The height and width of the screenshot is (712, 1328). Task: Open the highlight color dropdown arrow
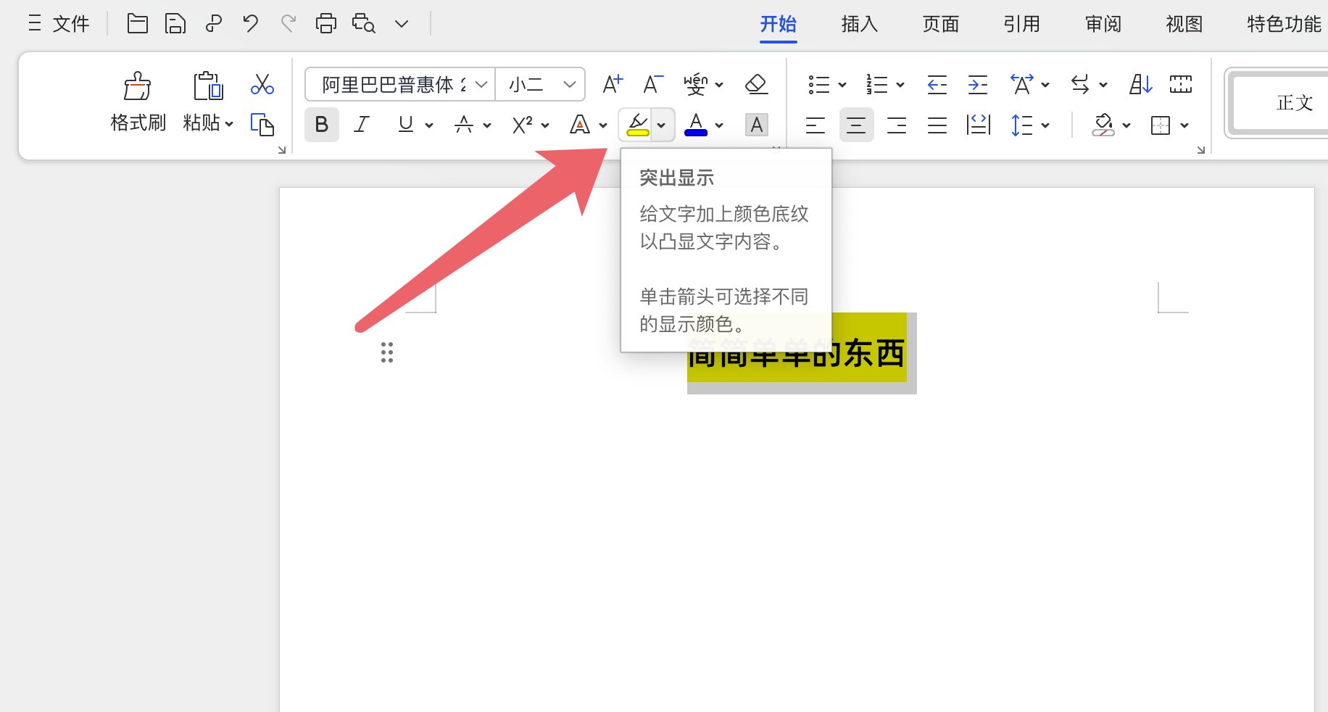pos(661,125)
